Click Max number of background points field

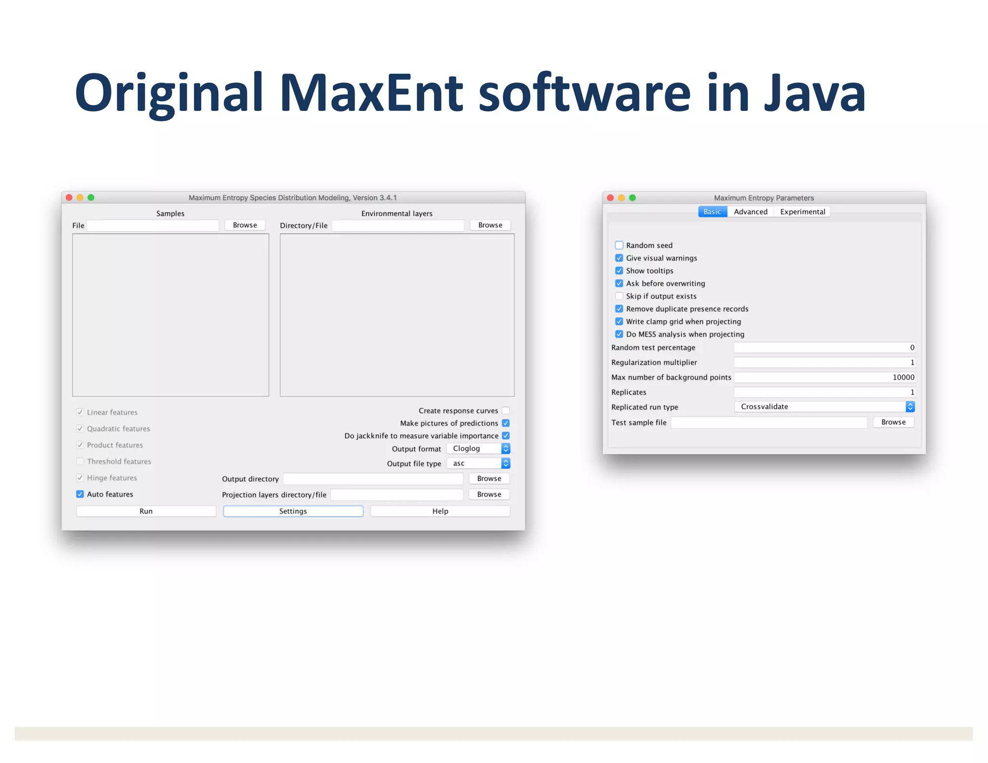(x=824, y=378)
